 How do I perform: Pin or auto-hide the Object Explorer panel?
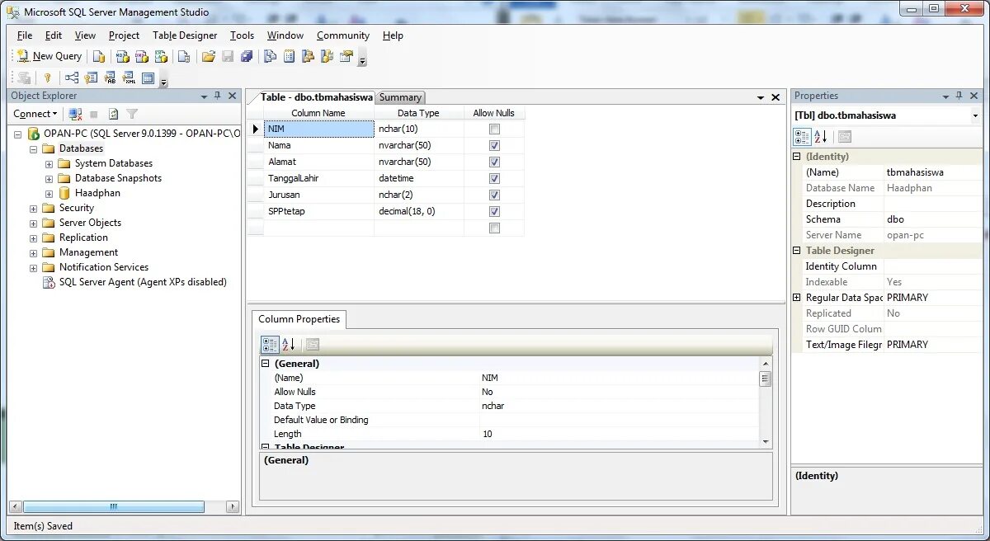[218, 96]
